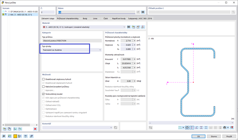Viewport: 238px width, 140px height.
Task: Toggle USA zápis pro průřezové charakteristiky
Action: (44, 98)
